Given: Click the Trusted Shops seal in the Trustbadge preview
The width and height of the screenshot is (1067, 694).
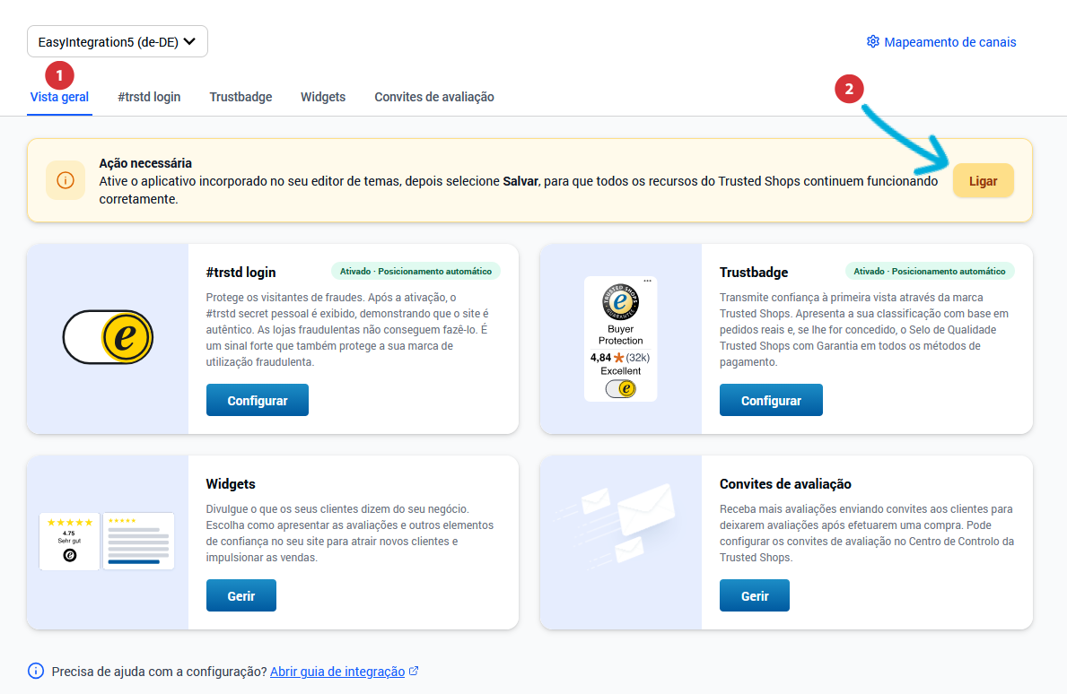Looking at the screenshot, I should click(620, 302).
